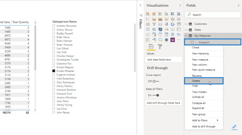This screenshot has height=135, width=242.
Task: Tick the Brian Davis checkbox
Action: (54, 37)
